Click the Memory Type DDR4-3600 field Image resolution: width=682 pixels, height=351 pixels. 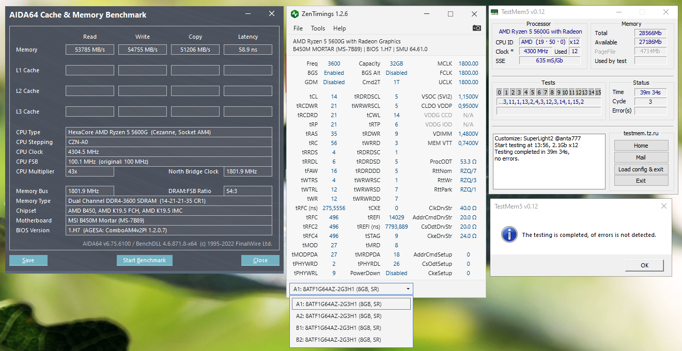[x=169, y=201]
